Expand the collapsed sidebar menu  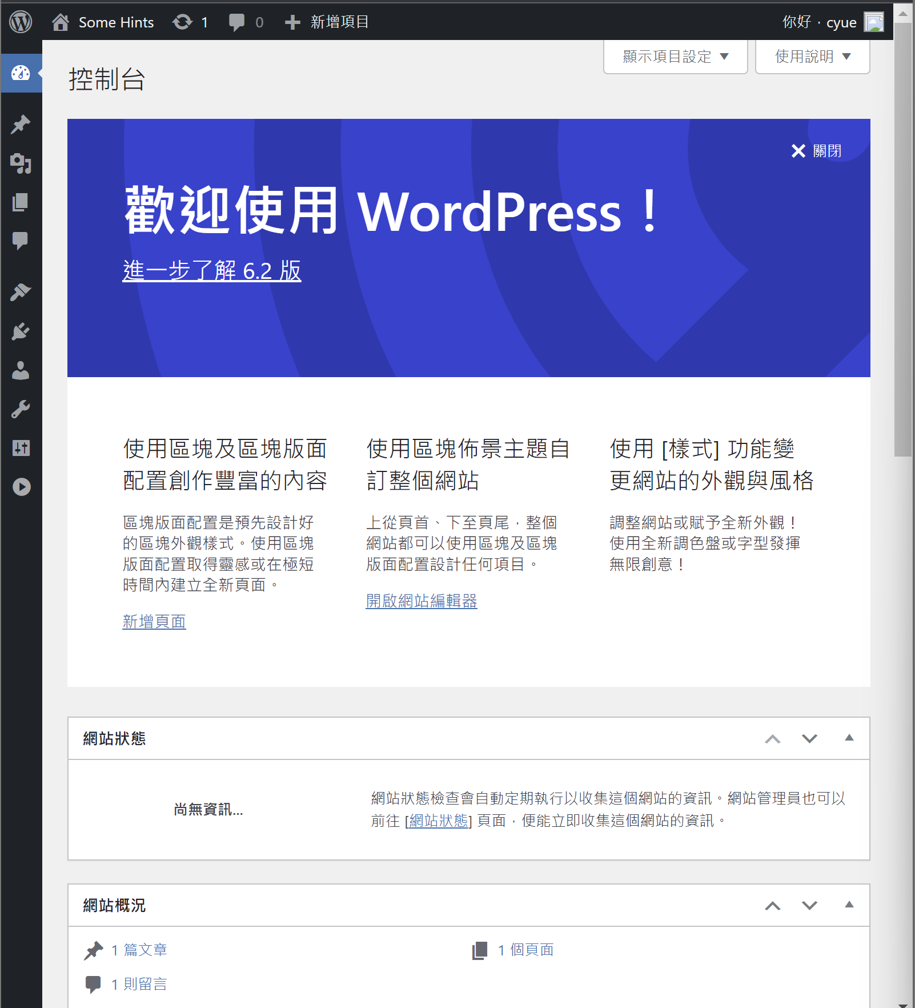pos(21,487)
